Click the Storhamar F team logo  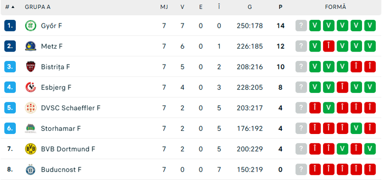click(x=31, y=128)
